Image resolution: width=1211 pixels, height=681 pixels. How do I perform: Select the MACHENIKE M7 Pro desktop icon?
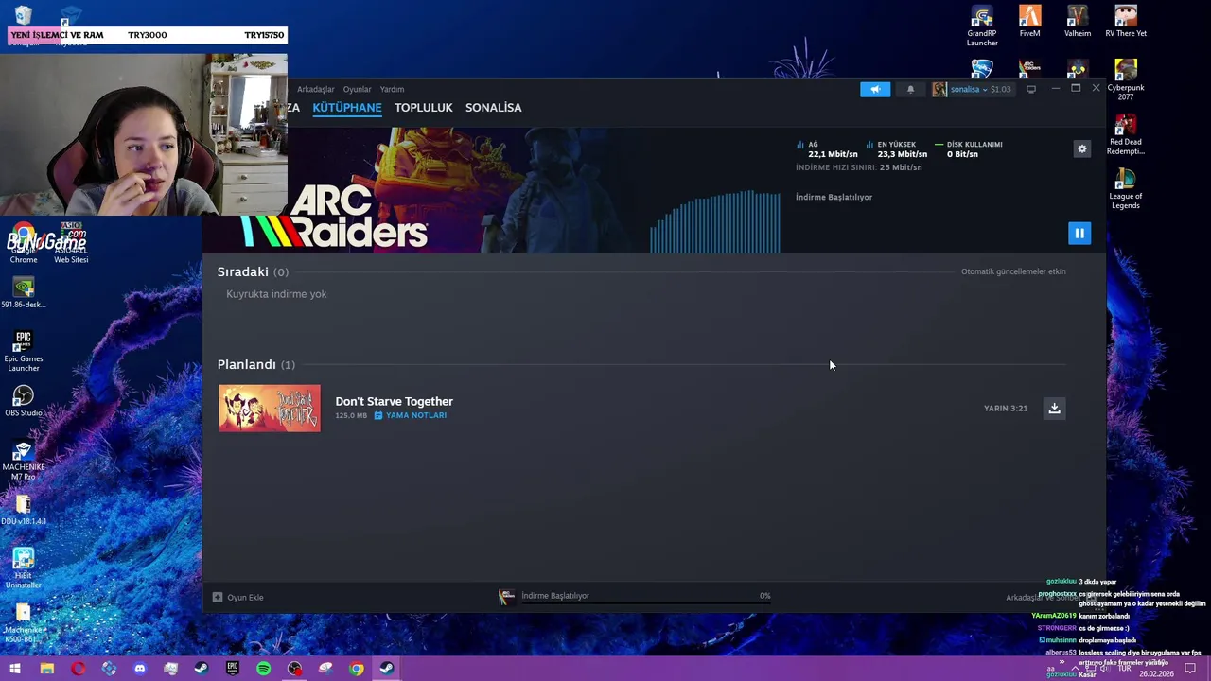(24, 461)
